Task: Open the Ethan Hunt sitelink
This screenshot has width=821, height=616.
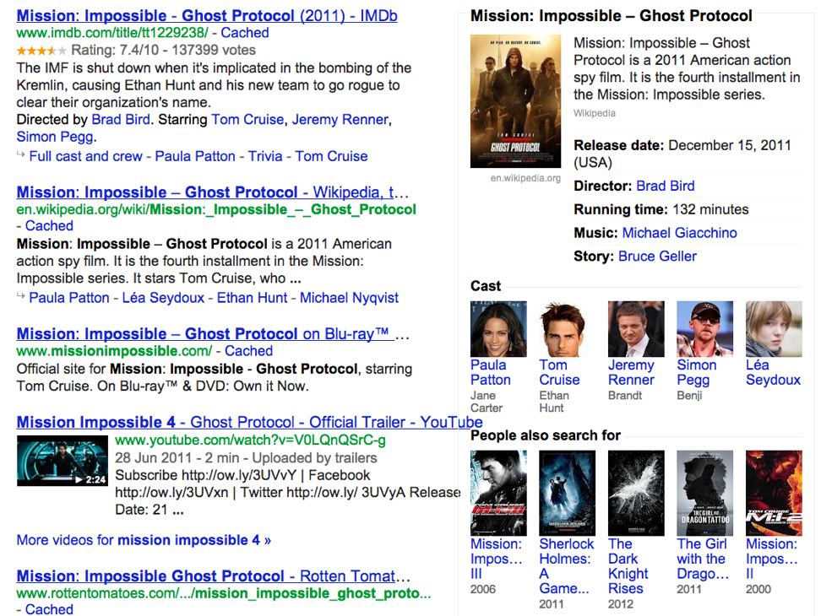Action: [253, 298]
